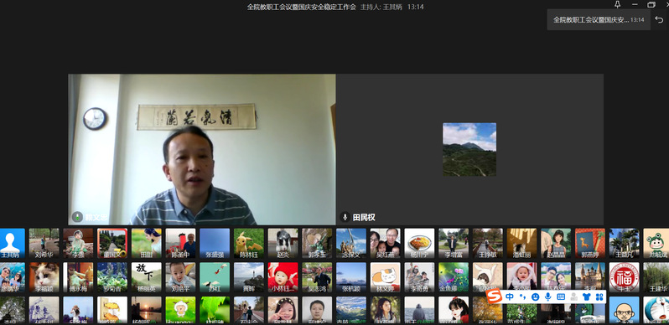The image size is (669, 325).
Task: Select the 福 character avatar thumbnail
Action: point(625,277)
